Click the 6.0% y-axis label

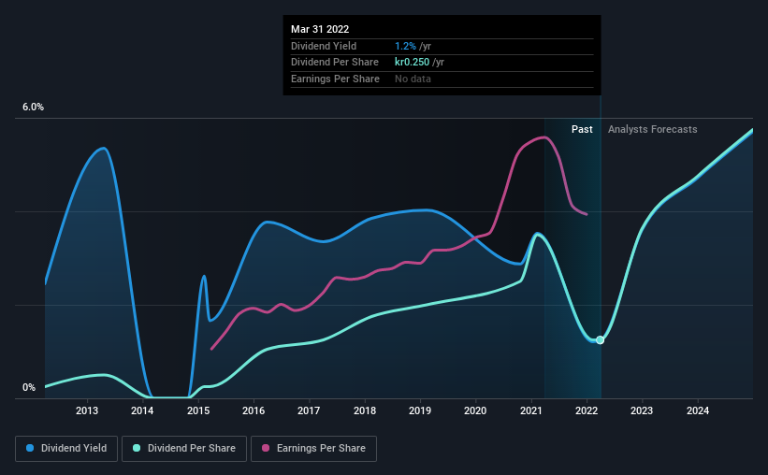pyautogui.click(x=33, y=108)
